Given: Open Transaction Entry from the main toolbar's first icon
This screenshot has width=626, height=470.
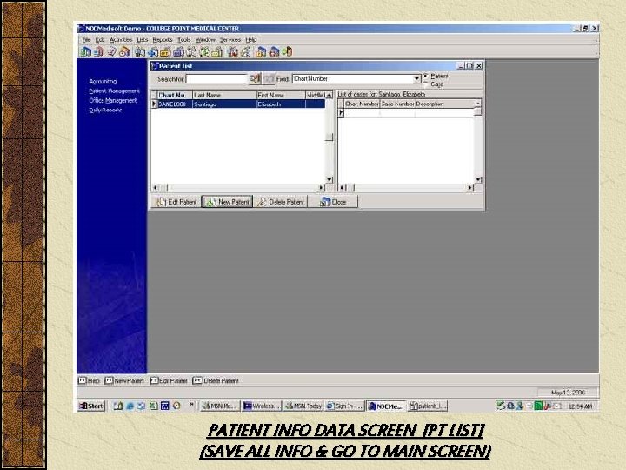Looking at the screenshot, I should (85, 52).
